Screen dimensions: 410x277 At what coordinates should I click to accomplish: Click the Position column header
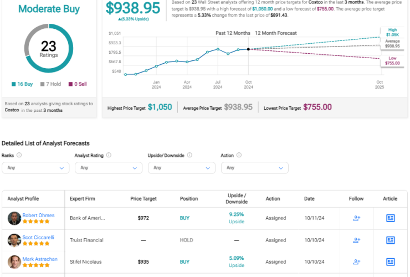coord(189,198)
